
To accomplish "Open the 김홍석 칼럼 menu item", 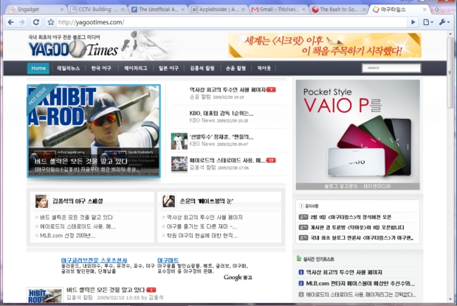I will point(202,68).
